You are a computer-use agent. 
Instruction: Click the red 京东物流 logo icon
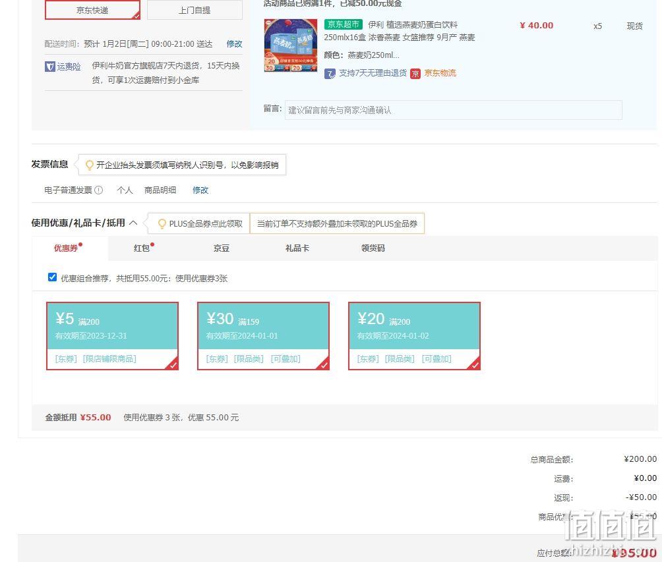click(x=415, y=74)
